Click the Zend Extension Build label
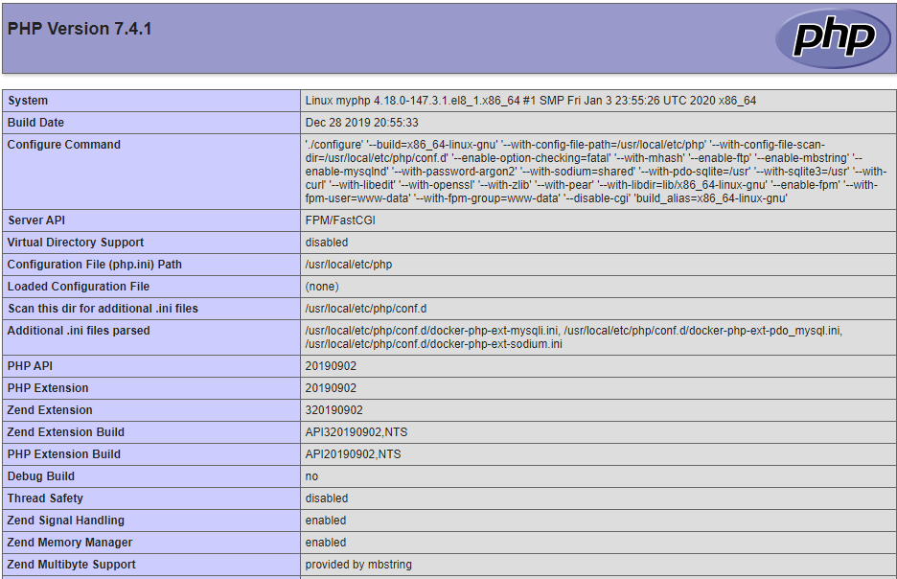897x579 pixels. coord(66,432)
